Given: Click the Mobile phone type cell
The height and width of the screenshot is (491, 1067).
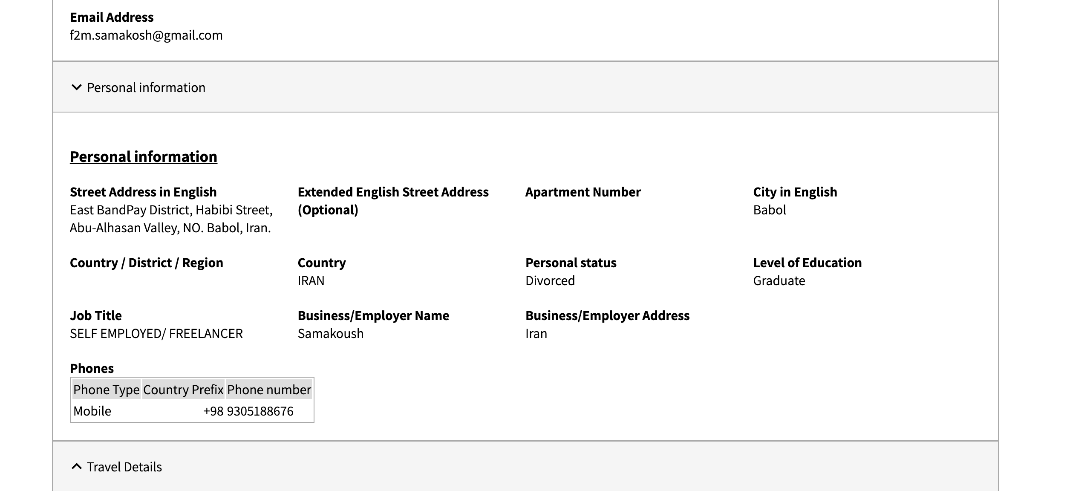Looking at the screenshot, I should pos(92,411).
